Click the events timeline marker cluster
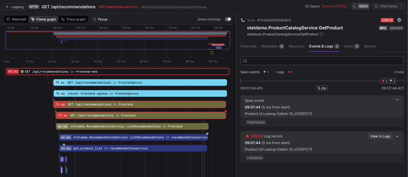 (x=388, y=81)
